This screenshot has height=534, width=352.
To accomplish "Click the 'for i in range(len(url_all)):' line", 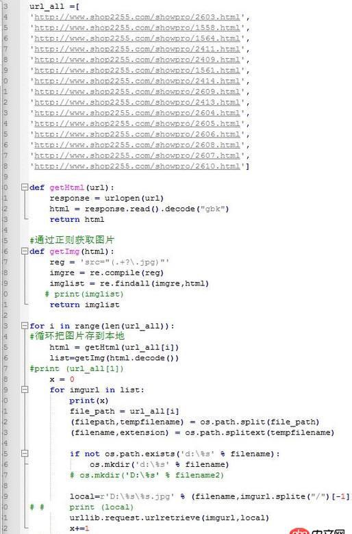I will coord(101,326).
